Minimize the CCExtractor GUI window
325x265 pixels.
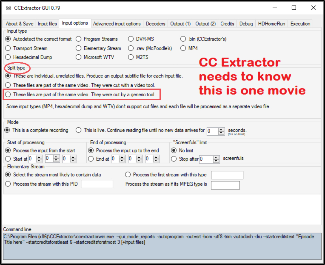click(275, 8)
